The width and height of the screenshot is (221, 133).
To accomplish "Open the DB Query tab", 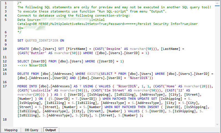I will [x=32, y=130].
